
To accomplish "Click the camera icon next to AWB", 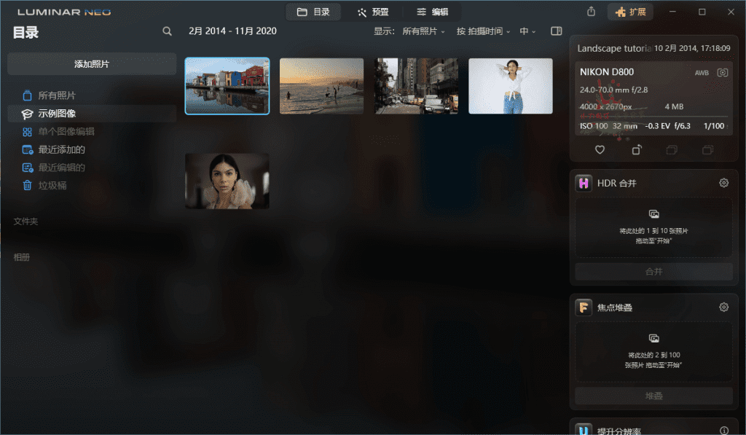I will (x=722, y=72).
